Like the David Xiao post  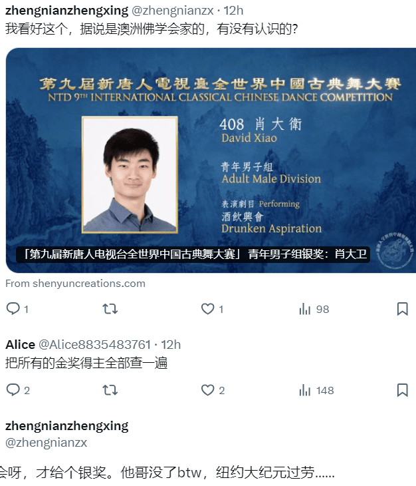point(212,309)
